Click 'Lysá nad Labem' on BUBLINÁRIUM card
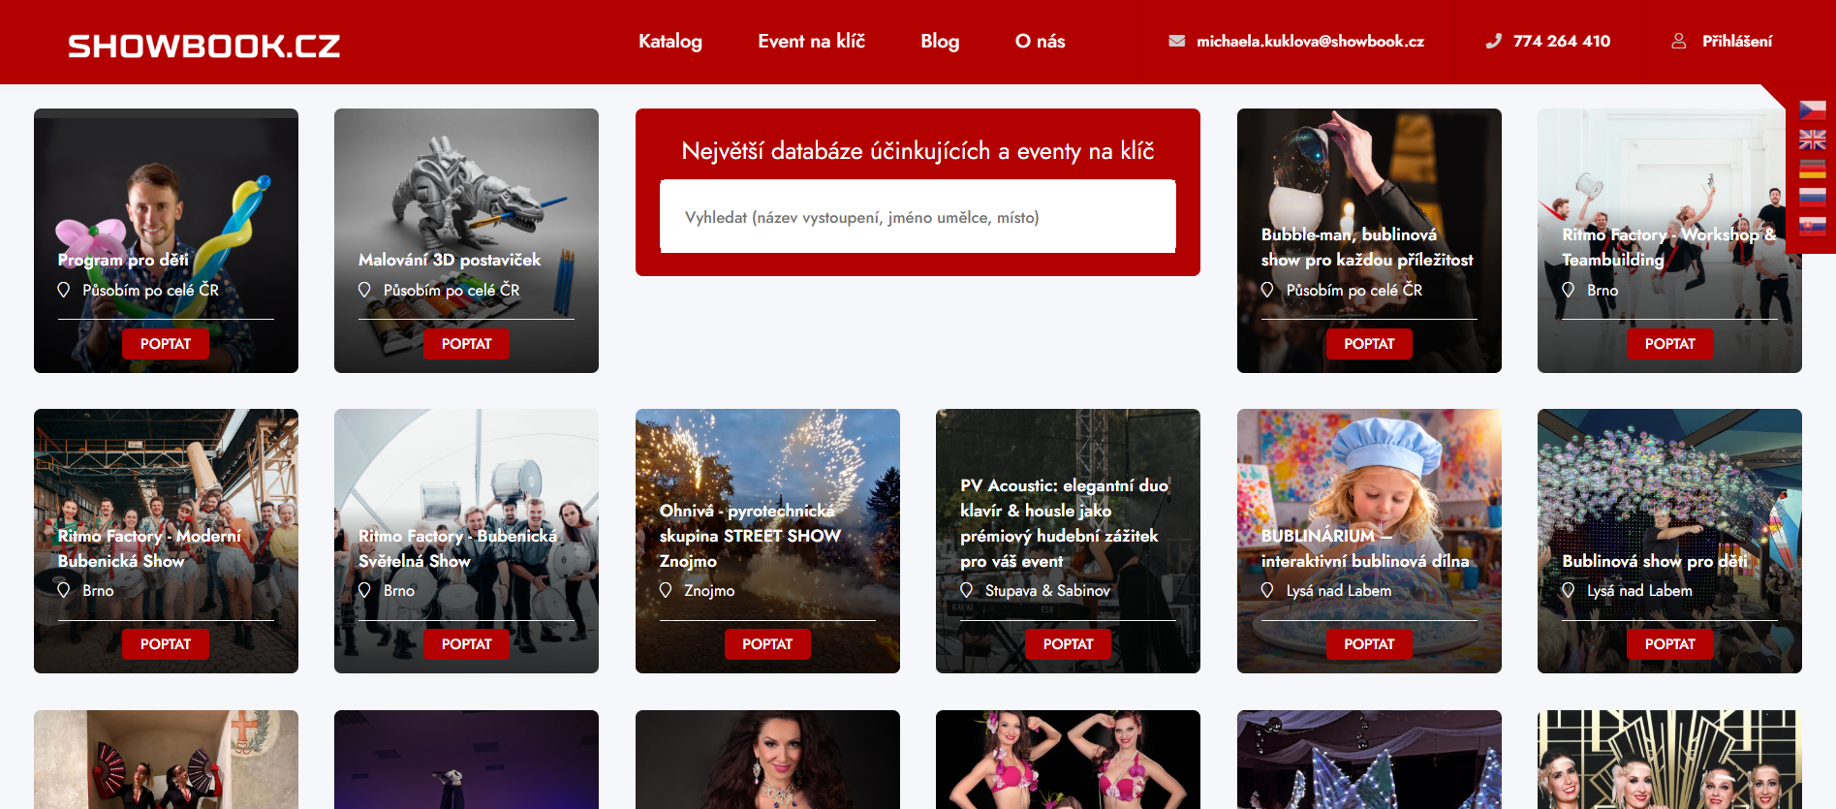The image size is (1836, 809). 1338,590
